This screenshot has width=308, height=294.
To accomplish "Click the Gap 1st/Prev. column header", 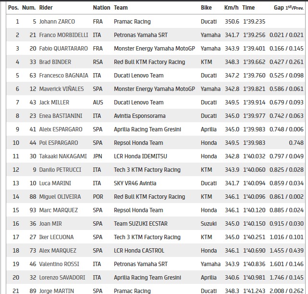I will pos(288,8).
